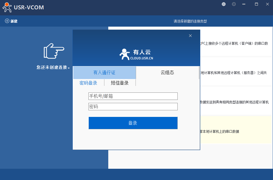Open the language globe icon
Viewport: 273px width, 180px height.
click(224, 4)
